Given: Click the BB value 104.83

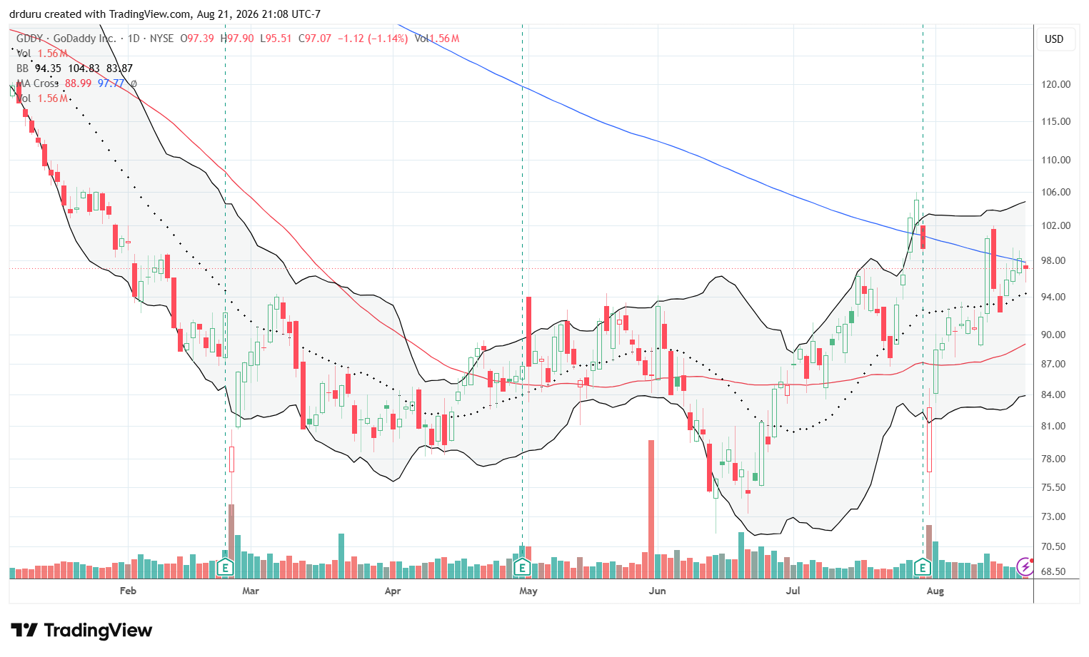Looking at the screenshot, I should tap(84, 68).
